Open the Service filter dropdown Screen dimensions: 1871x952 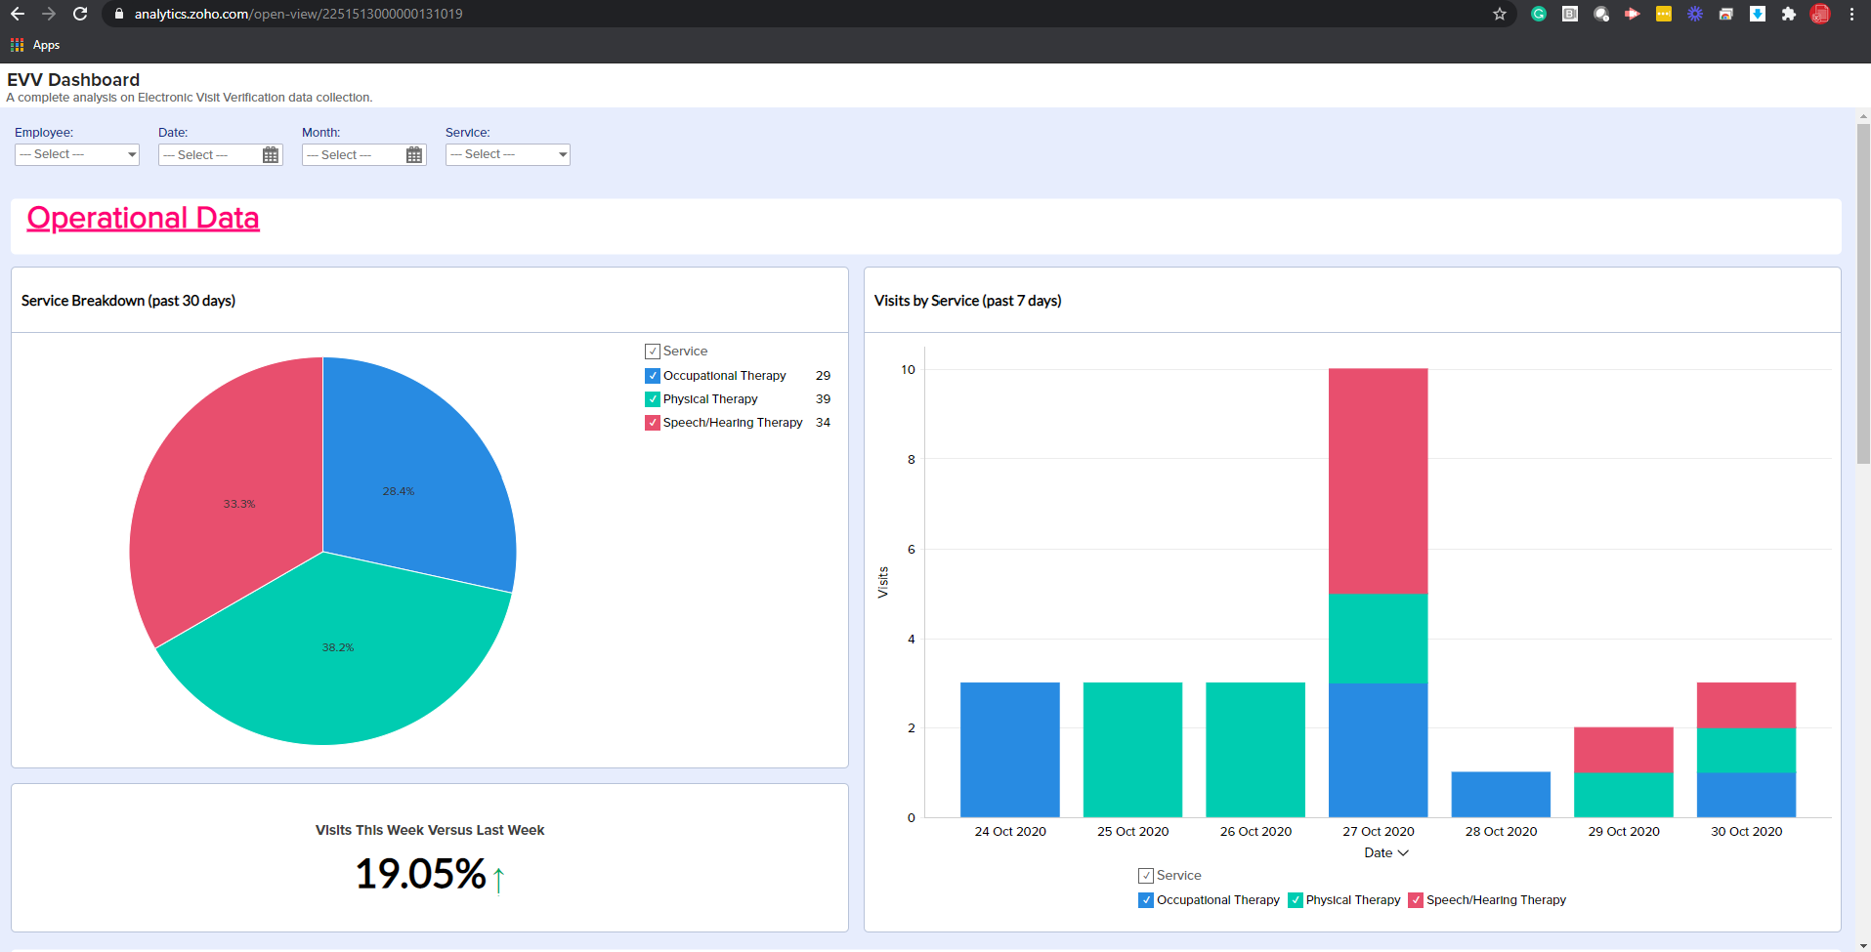coord(508,154)
